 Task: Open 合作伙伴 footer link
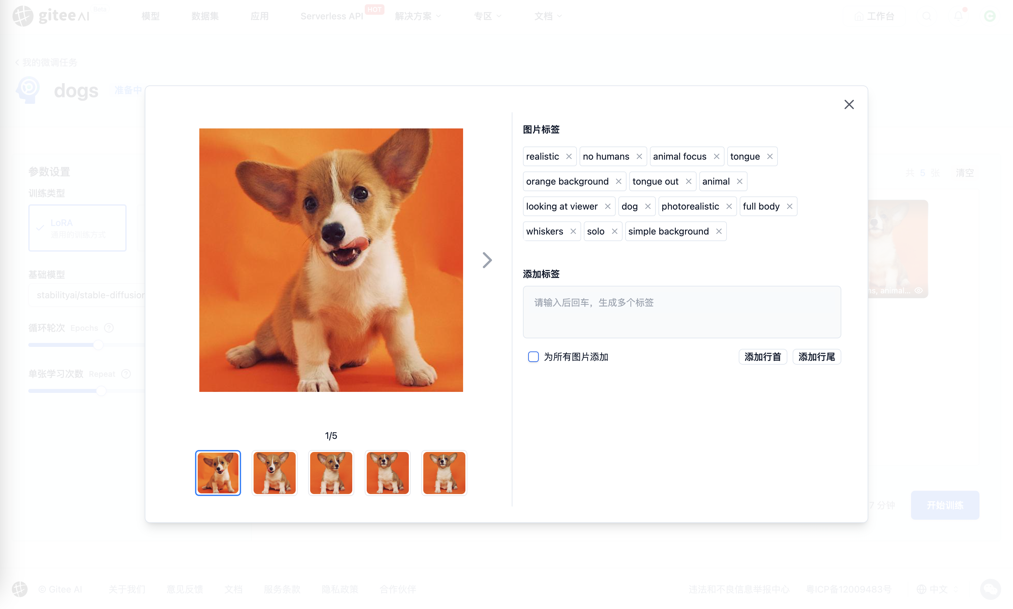click(398, 589)
